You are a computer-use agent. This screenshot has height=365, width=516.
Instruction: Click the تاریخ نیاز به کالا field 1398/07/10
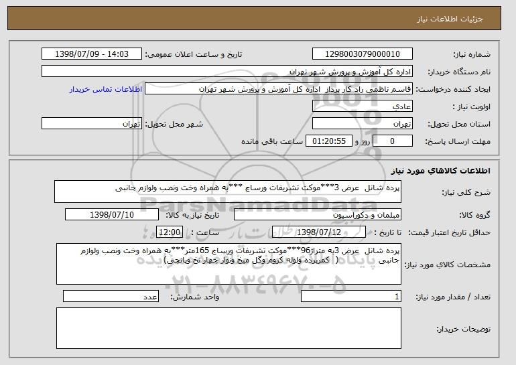[x=112, y=215]
